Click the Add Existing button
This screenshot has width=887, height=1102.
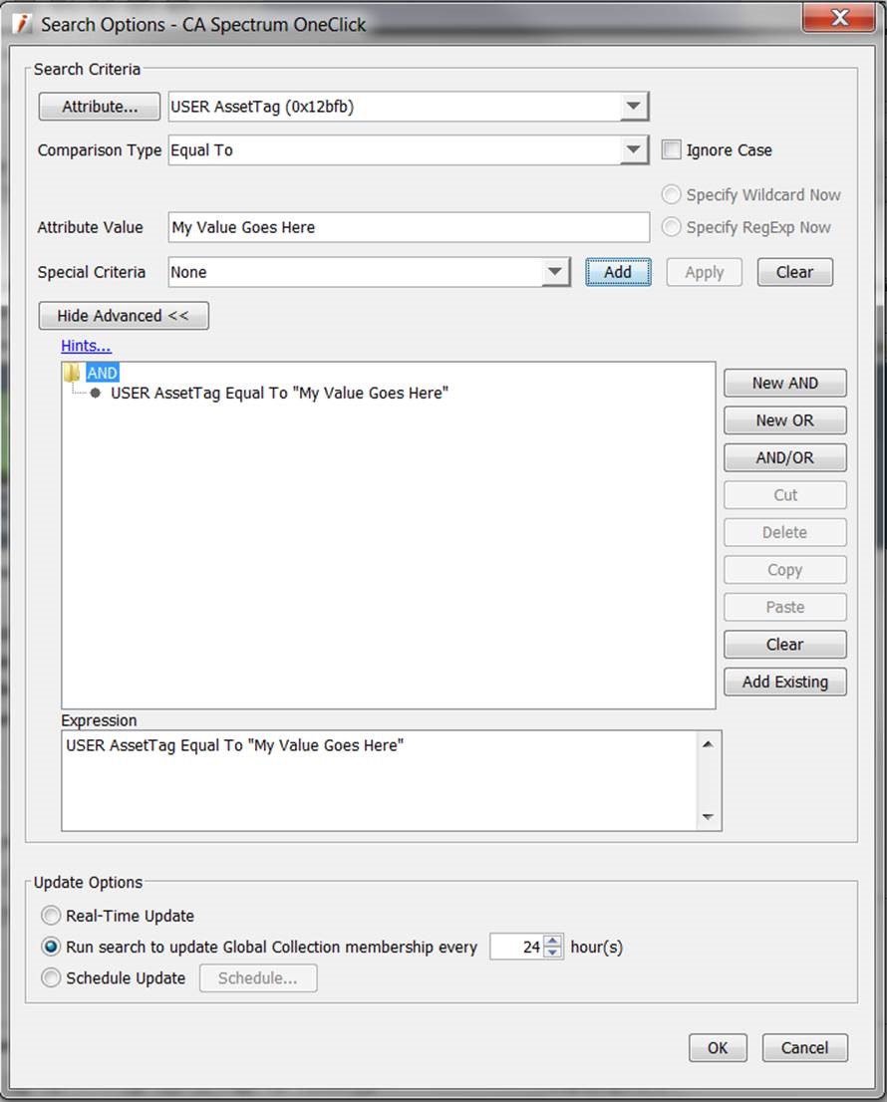[x=784, y=681]
